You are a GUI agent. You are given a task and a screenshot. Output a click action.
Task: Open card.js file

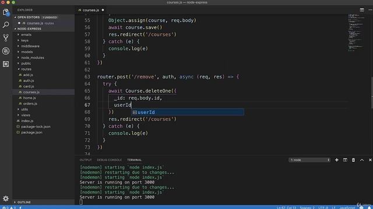29,87
